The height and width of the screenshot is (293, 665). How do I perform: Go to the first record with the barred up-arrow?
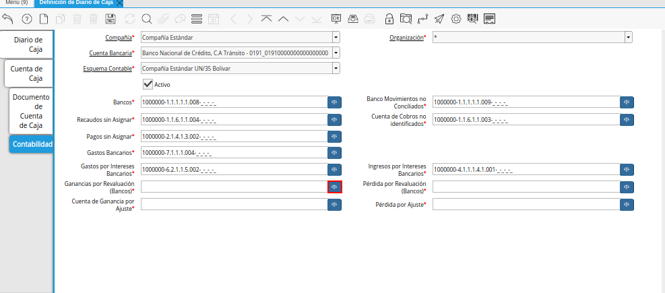pyautogui.click(x=266, y=19)
